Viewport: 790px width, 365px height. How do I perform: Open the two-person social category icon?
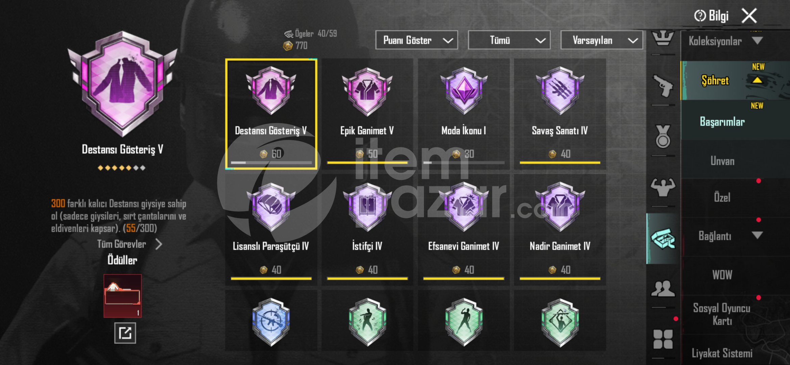(x=663, y=289)
